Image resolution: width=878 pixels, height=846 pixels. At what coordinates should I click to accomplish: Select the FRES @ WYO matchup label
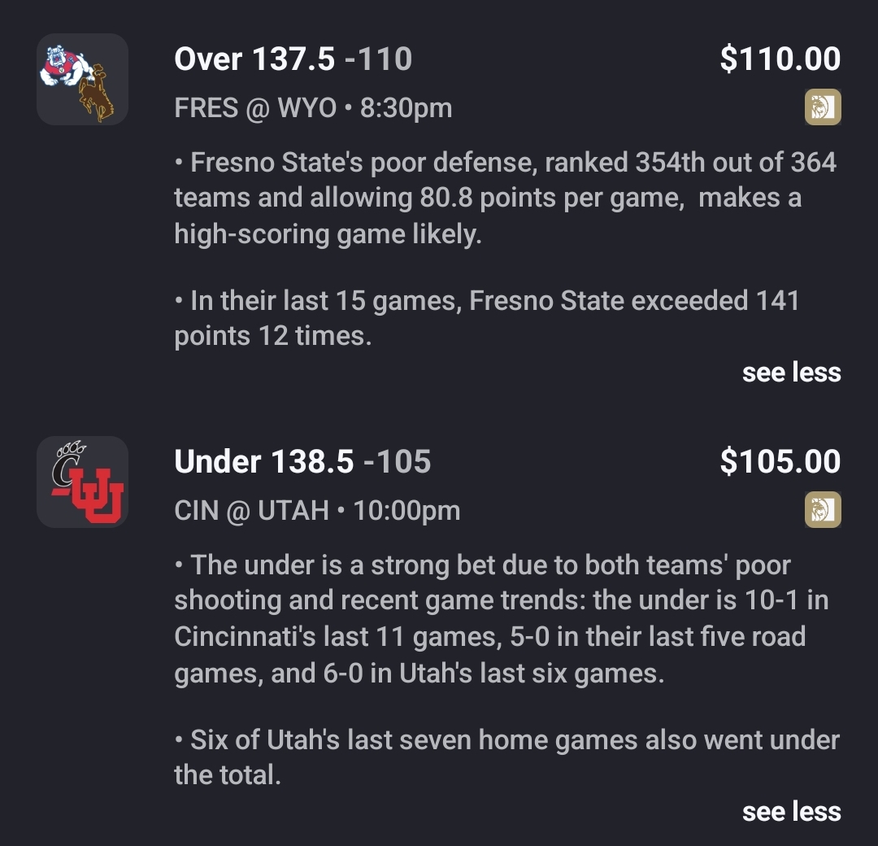coord(255,108)
